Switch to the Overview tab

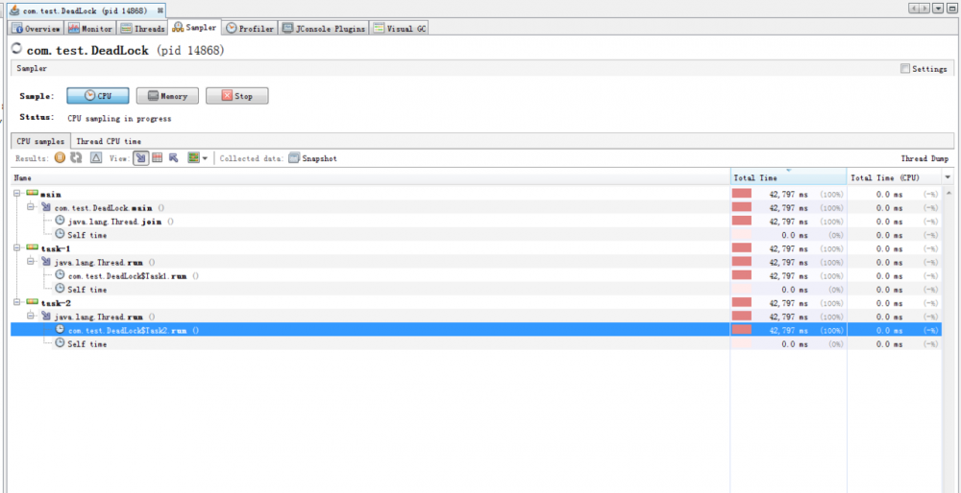(x=37, y=28)
